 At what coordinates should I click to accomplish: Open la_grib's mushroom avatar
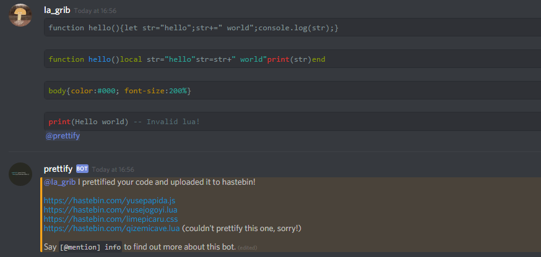(x=20, y=15)
